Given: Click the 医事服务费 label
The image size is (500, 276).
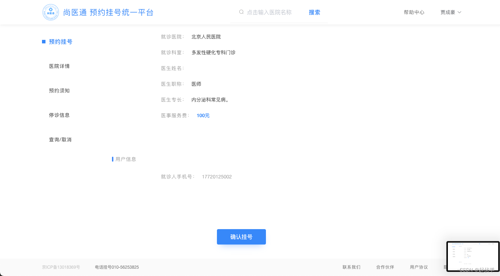Looking at the screenshot, I should pos(175,115).
